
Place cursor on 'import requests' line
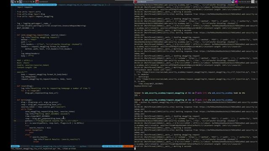pos(24,7)
